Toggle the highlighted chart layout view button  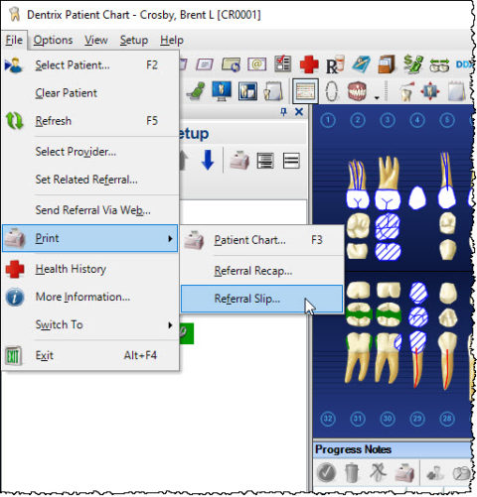(x=305, y=91)
